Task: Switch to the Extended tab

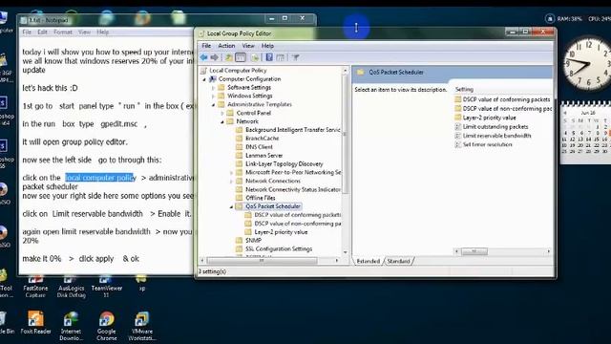Action: [369, 261]
